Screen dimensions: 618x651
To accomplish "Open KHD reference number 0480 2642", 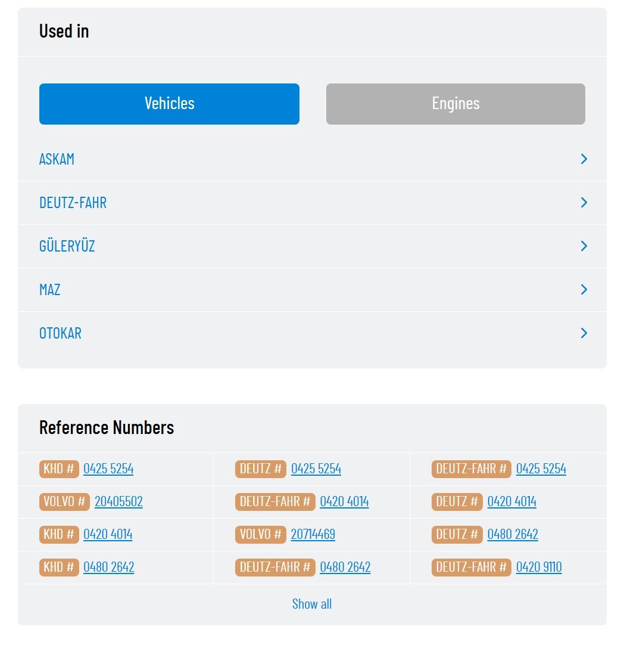I will 108,567.
